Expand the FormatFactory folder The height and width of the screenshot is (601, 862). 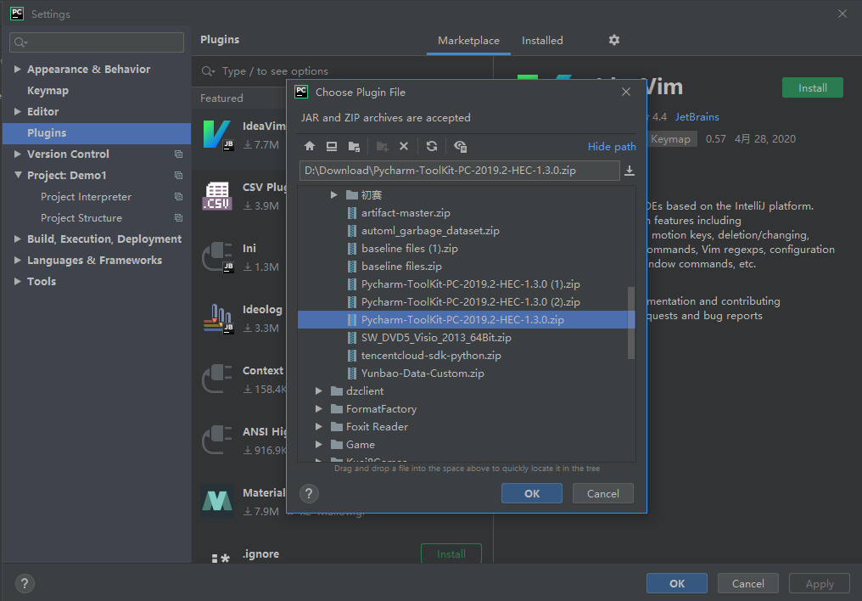tap(319, 408)
